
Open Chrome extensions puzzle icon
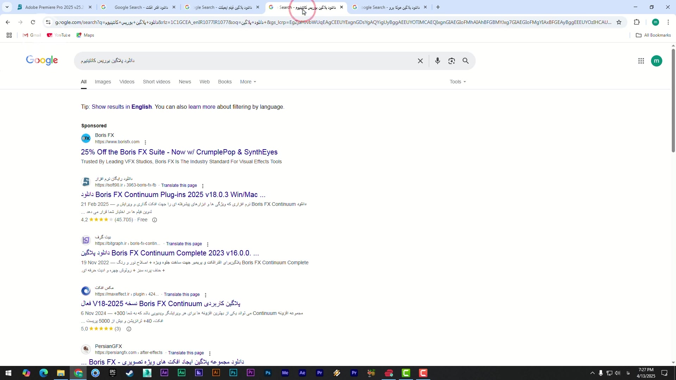tap(637, 22)
